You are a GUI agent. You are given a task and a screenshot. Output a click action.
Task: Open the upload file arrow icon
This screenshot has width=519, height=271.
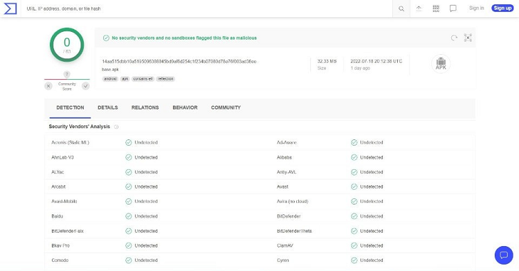[419, 8]
